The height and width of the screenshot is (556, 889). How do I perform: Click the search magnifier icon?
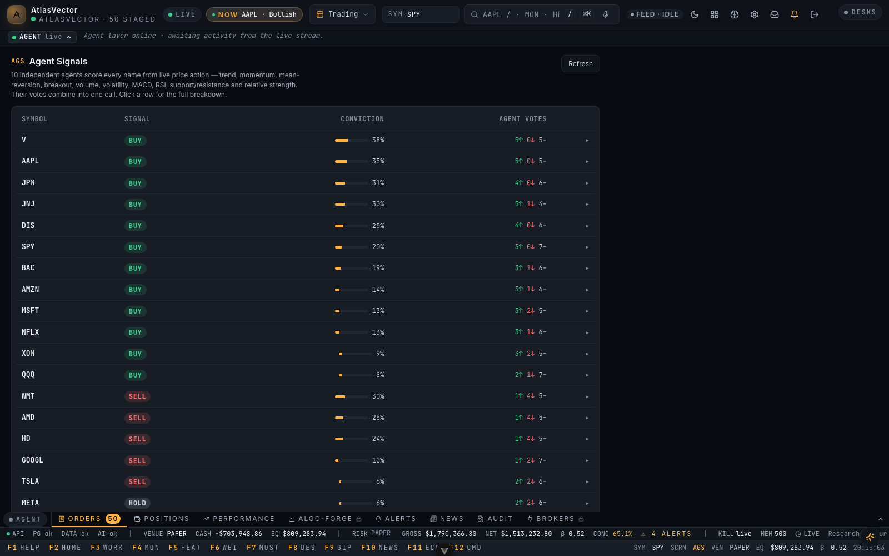475,14
